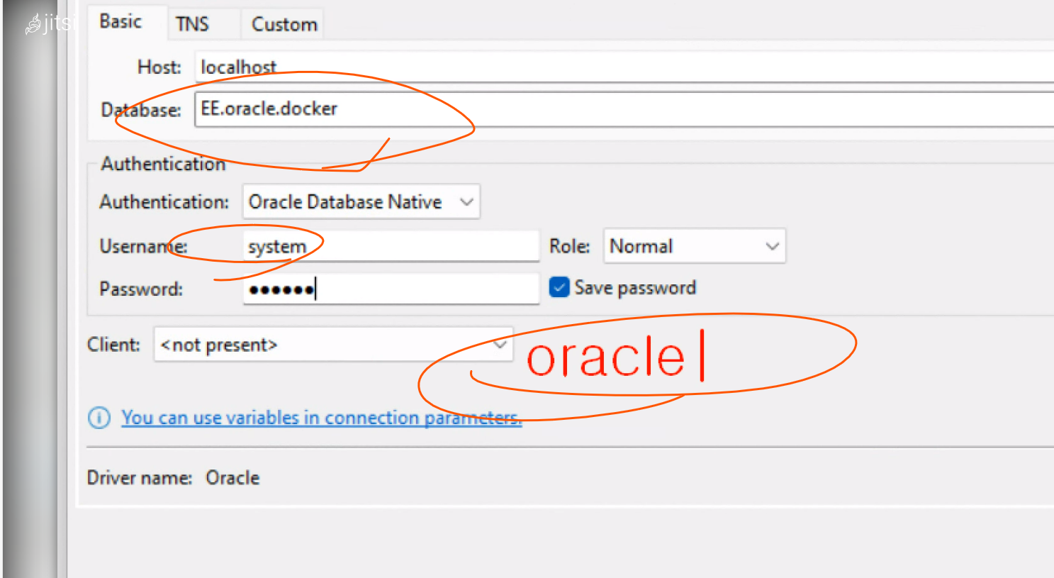
Task: Click the Username field containing system
Action: tap(391, 246)
